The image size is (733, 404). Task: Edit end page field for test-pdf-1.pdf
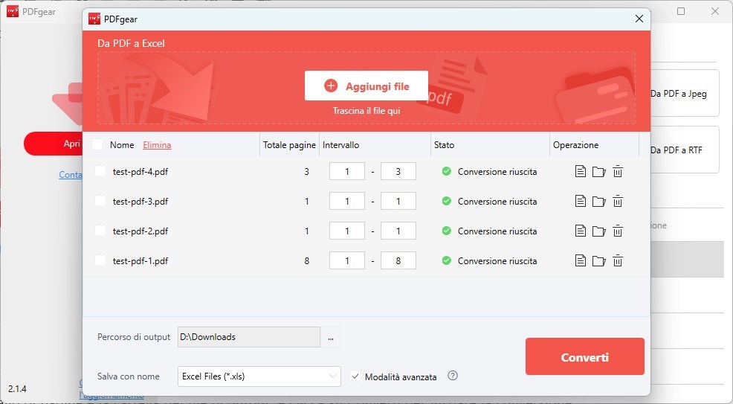click(398, 261)
